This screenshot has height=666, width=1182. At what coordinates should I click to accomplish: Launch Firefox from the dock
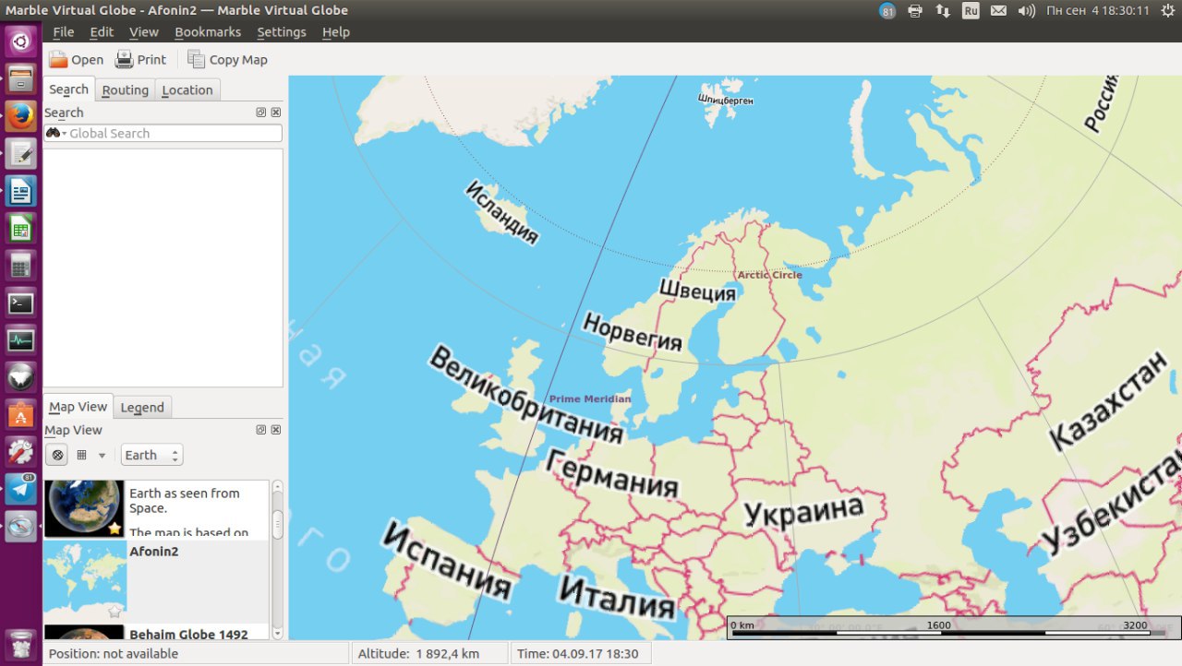click(20, 116)
